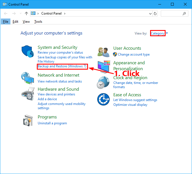Open the File menu

click(x=6, y=22)
